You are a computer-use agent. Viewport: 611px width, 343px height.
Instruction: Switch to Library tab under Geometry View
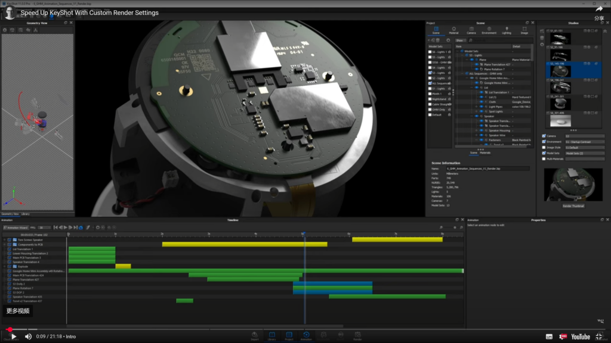click(x=25, y=214)
